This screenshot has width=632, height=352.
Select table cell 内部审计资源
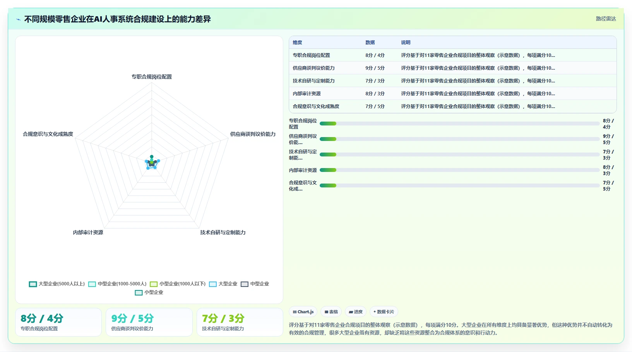coord(307,94)
